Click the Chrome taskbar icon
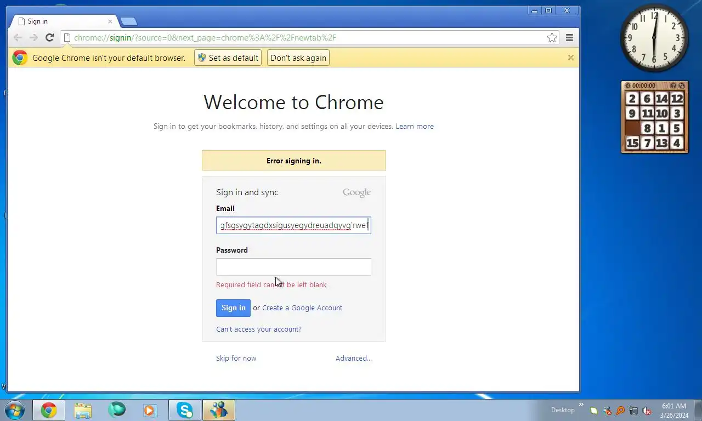Image resolution: width=702 pixels, height=421 pixels. (49, 410)
